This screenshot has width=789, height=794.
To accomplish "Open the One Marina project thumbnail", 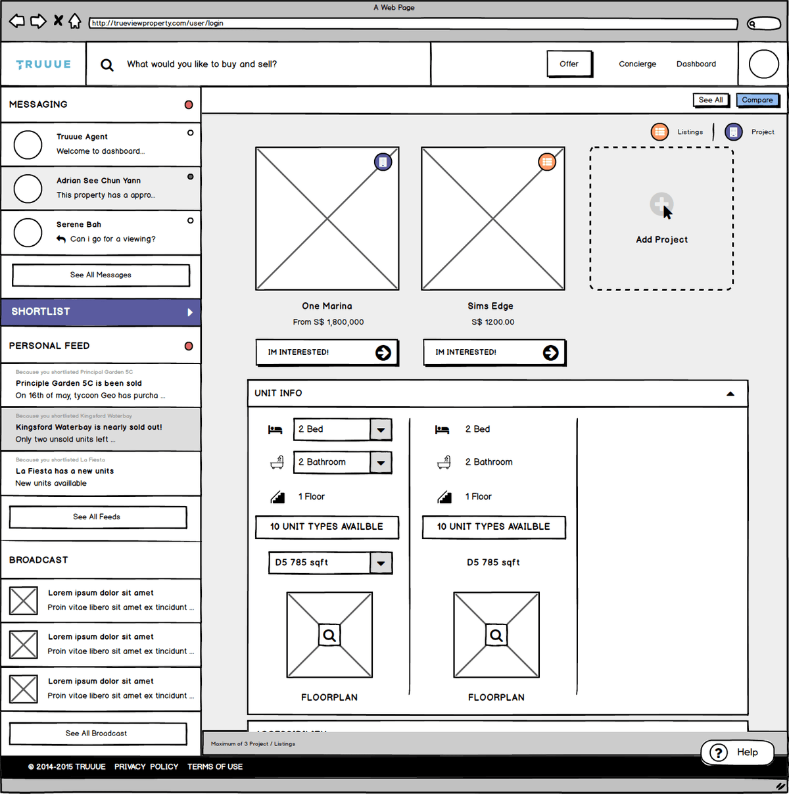I will (327, 218).
